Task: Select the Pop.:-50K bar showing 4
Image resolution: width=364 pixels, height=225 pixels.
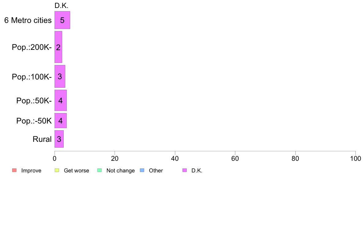Action: [61, 120]
